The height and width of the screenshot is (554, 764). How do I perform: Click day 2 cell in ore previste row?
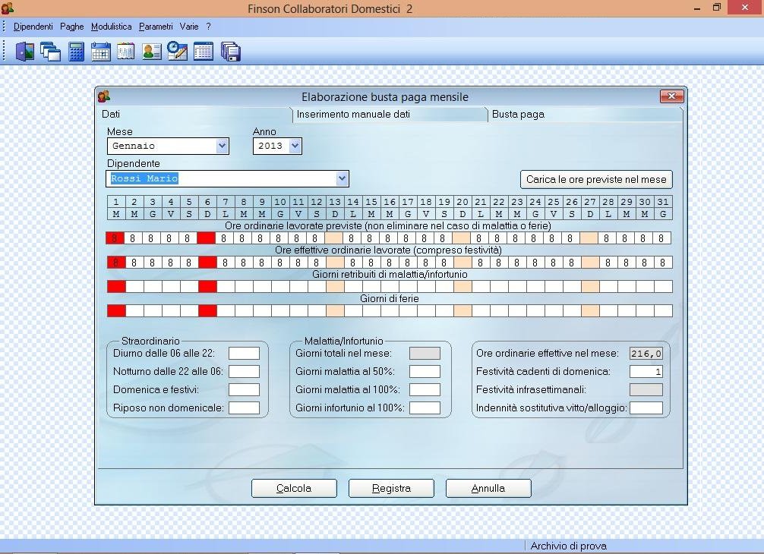click(x=133, y=238)
